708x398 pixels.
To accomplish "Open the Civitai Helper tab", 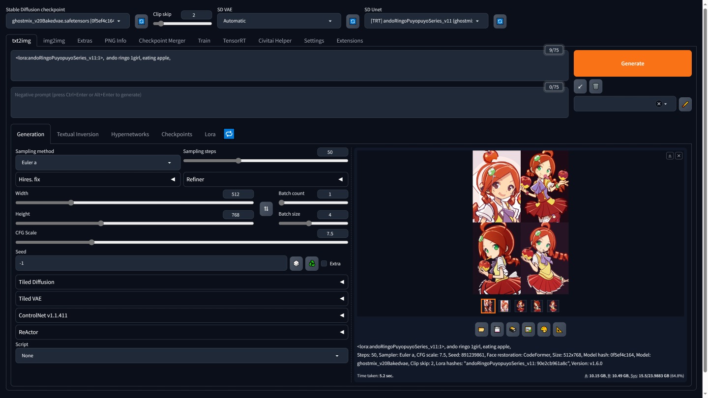I will [x=275, y=41].
